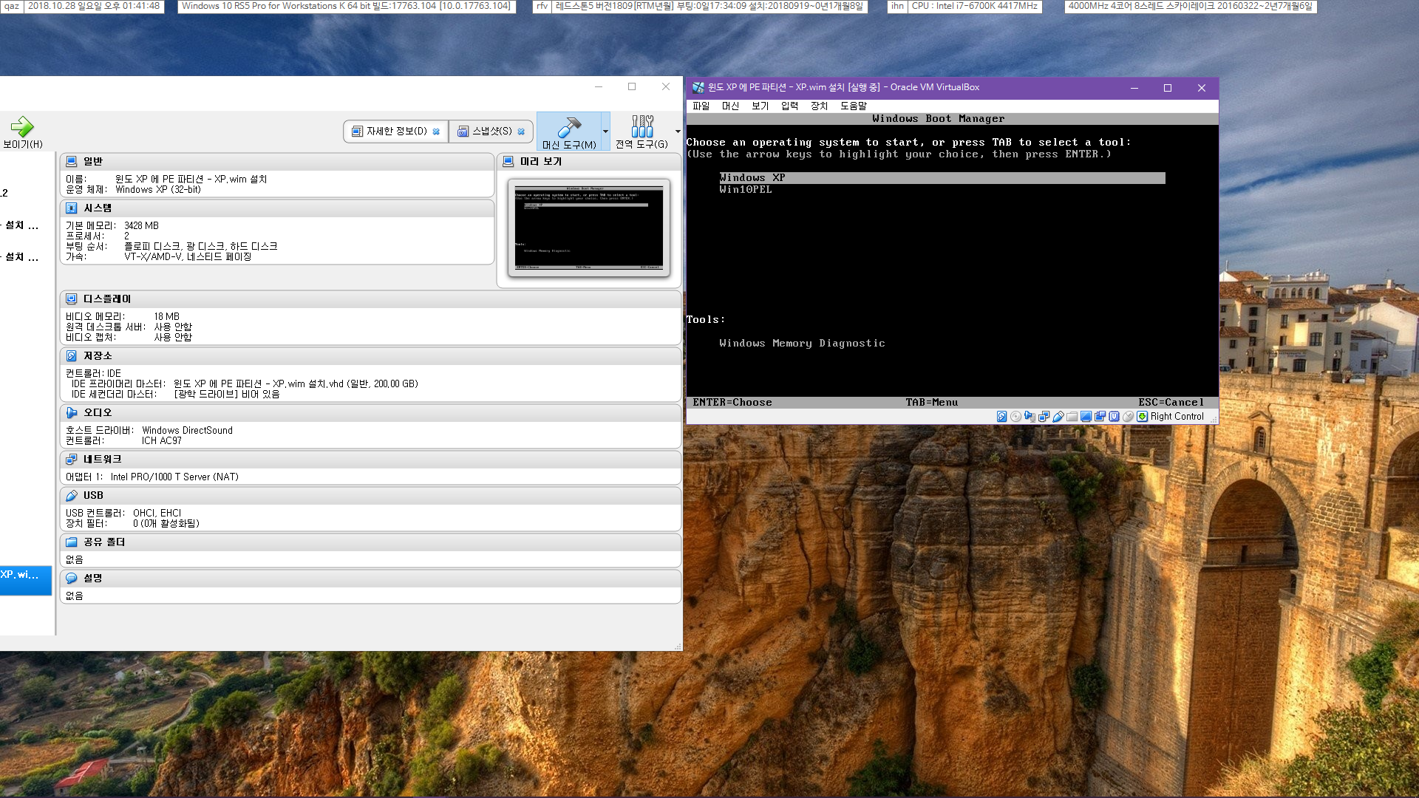Click adapter text Intel PRO/1000 T Server (NAT)
The height and width of the screenshot is (798, 1419).
coord(174,477)
